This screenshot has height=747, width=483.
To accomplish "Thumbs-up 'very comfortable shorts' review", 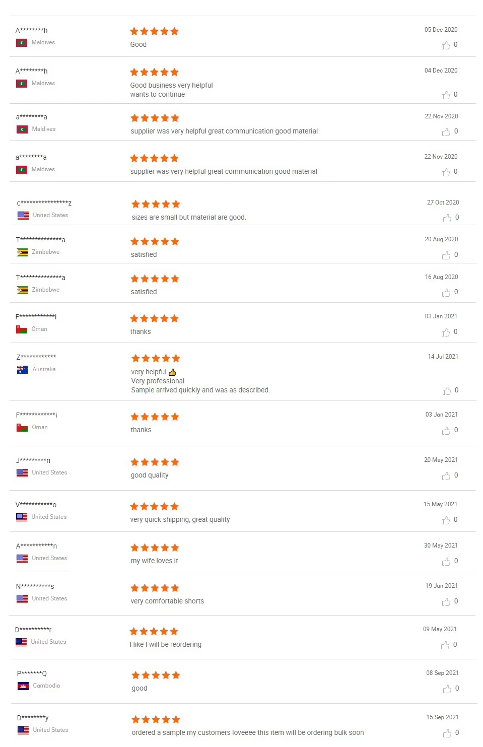I will (446, 602).
